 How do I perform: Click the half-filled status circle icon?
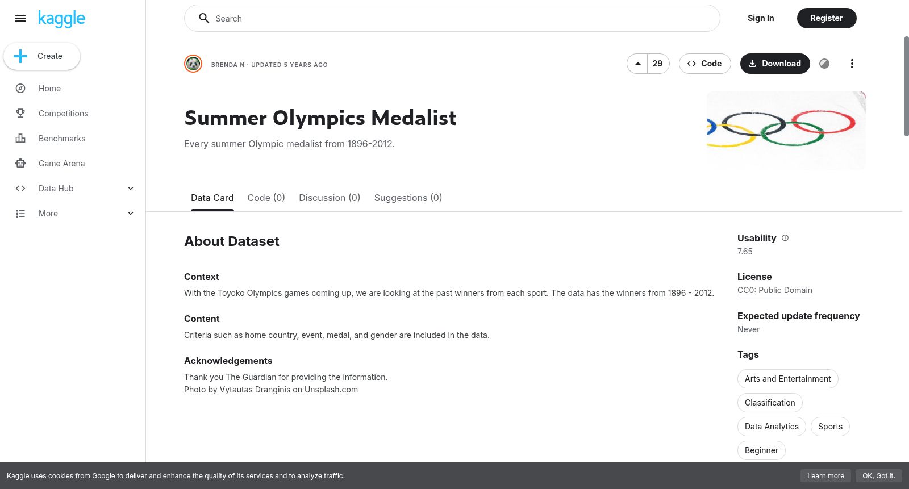click(x=824, y=64)
